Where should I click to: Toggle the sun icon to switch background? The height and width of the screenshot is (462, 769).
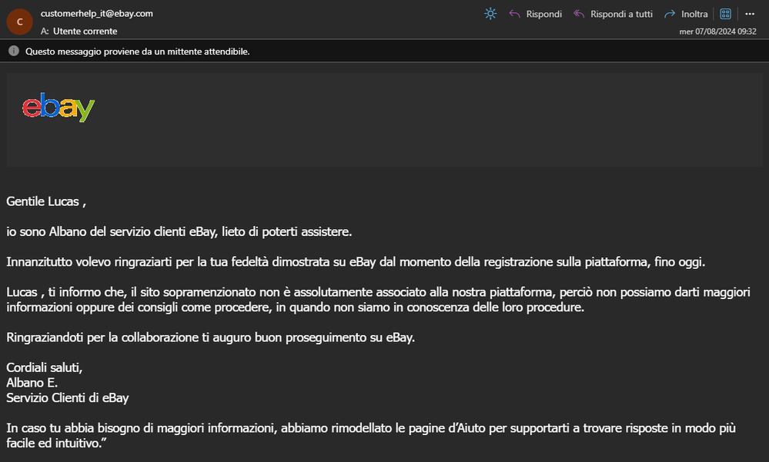click(x=490, y=14)
